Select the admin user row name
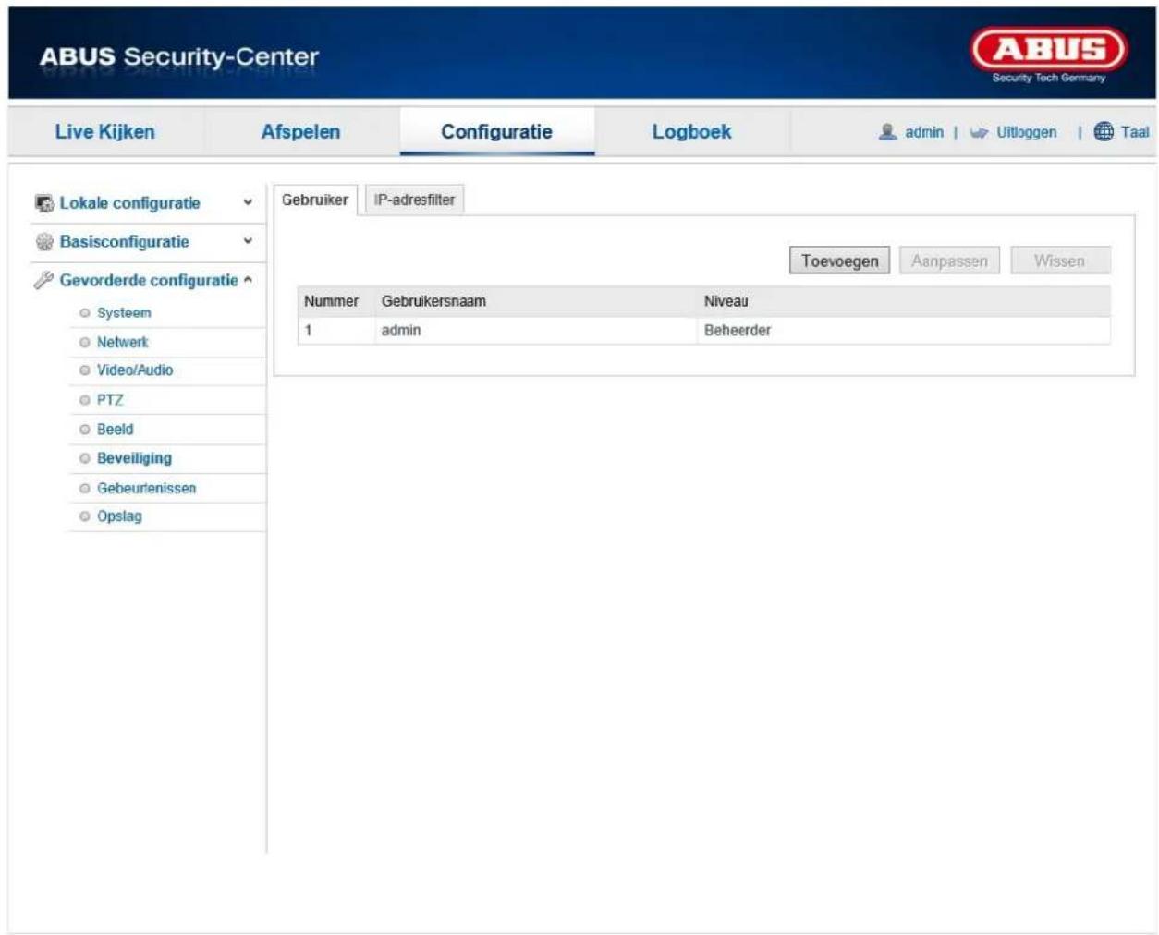Viewport: 1159px width, 935px height. (x=401, y=330)
